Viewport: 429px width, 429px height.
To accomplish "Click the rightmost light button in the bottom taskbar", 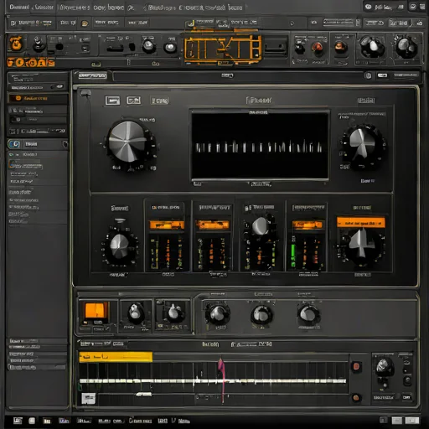I will click(412, 421).
